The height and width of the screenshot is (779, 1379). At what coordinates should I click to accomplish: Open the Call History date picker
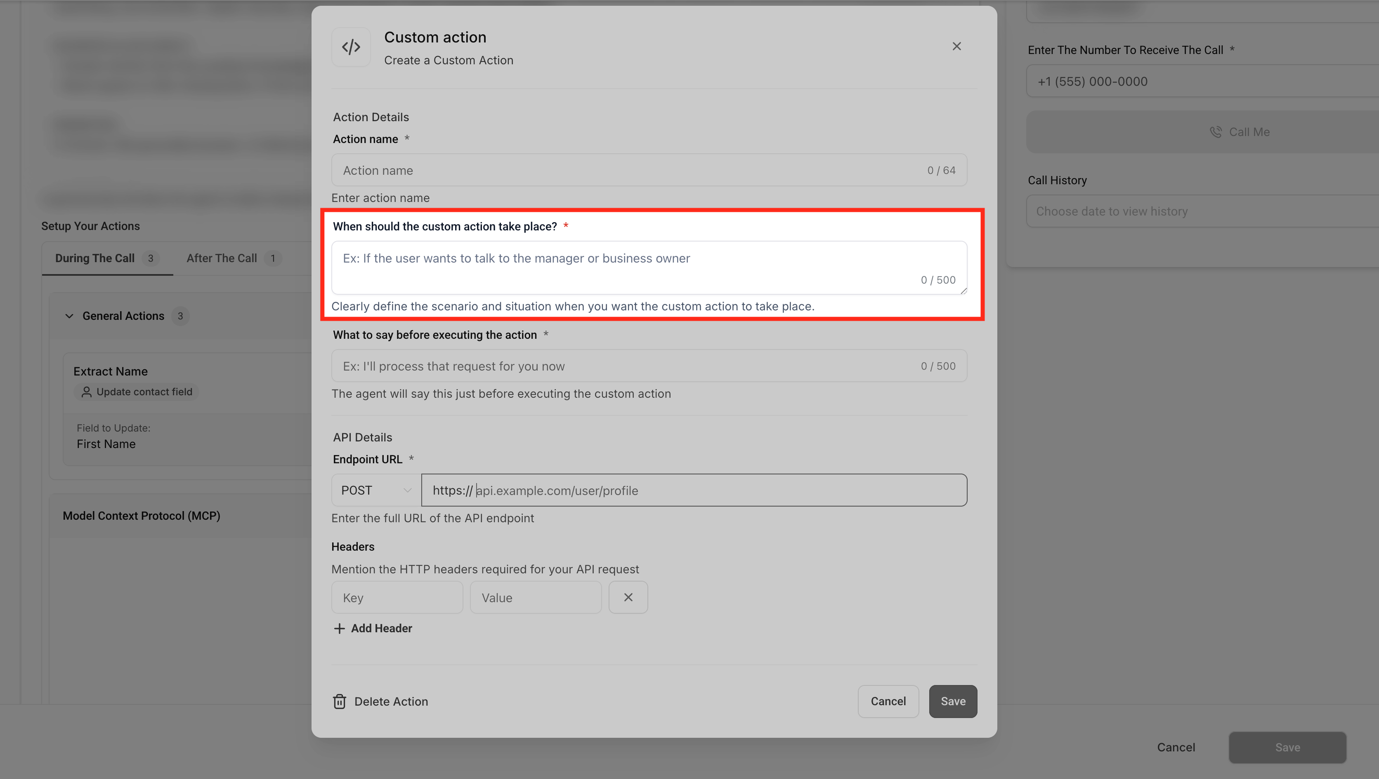pyautogui.click(x=1200, y=211)
